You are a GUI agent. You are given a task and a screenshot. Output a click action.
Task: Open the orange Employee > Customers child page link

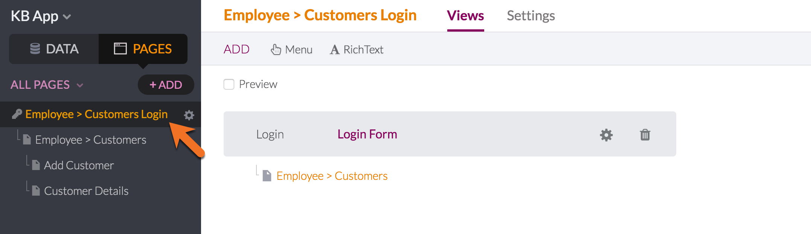pyautogui.click(x=332, y=176)
